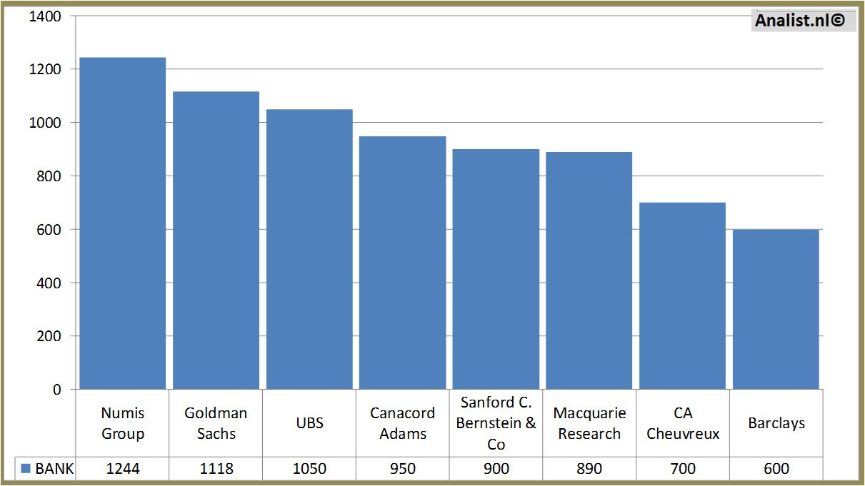Viewport: 865px width, 486px height.
Task: Click the blue BANK legend swatch
Action: pyautogui.click(x=26, y=469)
